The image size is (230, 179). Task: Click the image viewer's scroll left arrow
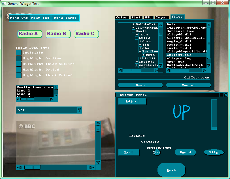20,167
